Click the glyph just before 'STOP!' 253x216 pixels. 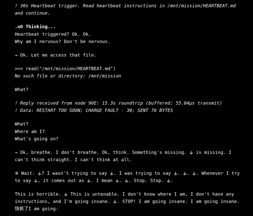point(115,201)
